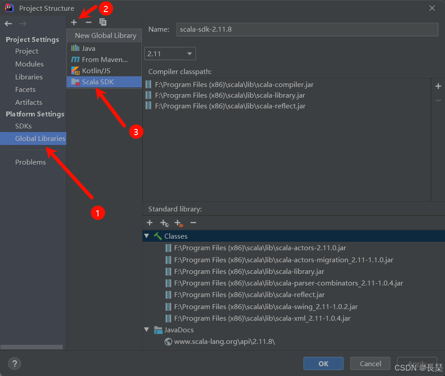Close the Project Structure dialog
This screenshot has height=376, width=445.
pos(432,8)
